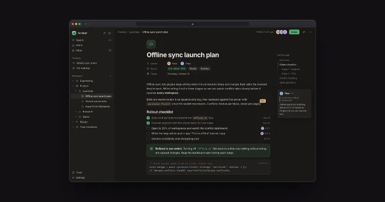Click the add workspace plus icon

(110, 76)
